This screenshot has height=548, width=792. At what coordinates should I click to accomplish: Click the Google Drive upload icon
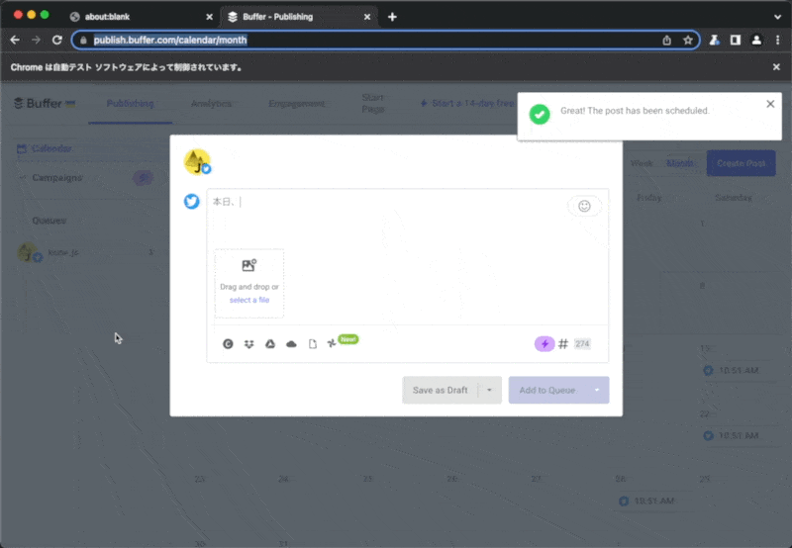point(270,344)
